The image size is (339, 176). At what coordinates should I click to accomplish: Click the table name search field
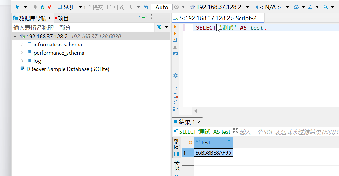pyautogui.click(x=83, y=27)
